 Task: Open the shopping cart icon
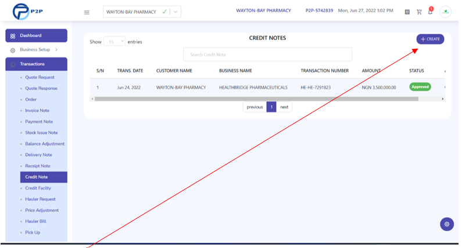click(x=419, y=12)
